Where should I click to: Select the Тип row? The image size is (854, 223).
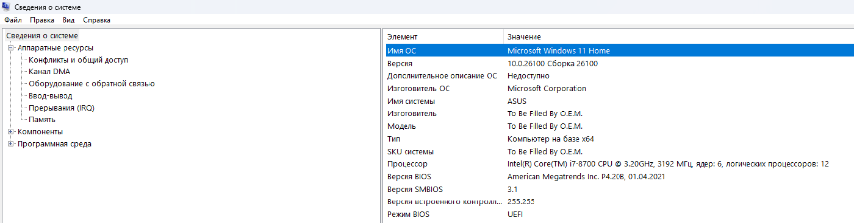click(x=619, y=139)
